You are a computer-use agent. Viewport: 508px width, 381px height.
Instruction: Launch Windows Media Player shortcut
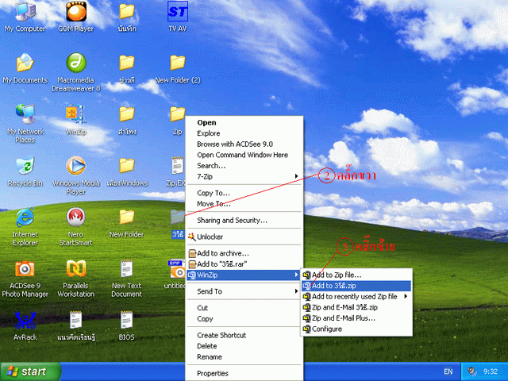pyautogui.click(x=76, y=175)
